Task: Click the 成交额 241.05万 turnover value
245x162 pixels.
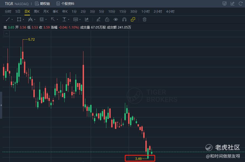Action: point(119,27)
